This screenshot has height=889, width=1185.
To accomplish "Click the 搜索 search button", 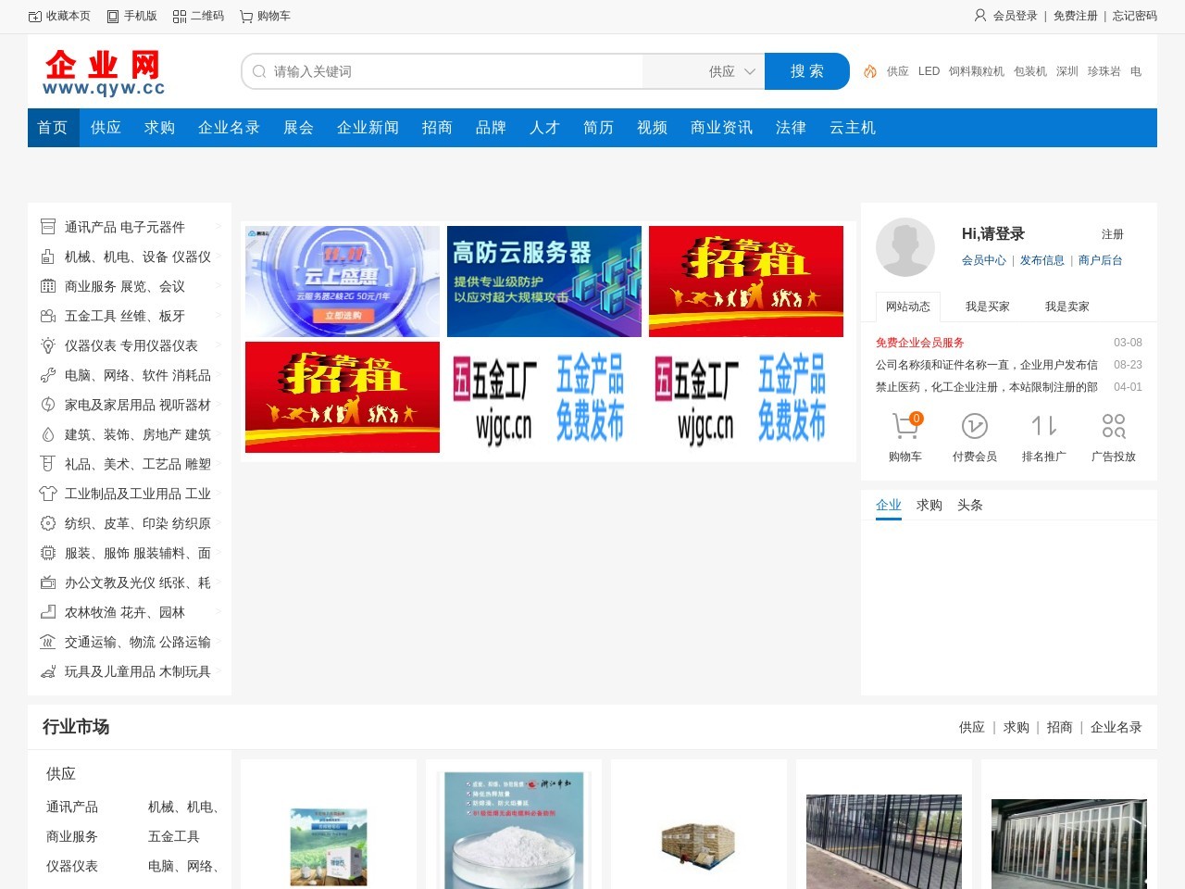I will point(807,71).
